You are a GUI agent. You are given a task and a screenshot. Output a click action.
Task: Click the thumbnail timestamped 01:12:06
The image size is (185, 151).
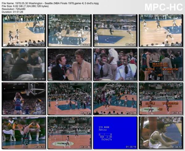point(115,99)
